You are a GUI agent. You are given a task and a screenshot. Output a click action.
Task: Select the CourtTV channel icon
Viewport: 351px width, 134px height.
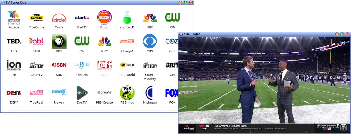[36, 65]
